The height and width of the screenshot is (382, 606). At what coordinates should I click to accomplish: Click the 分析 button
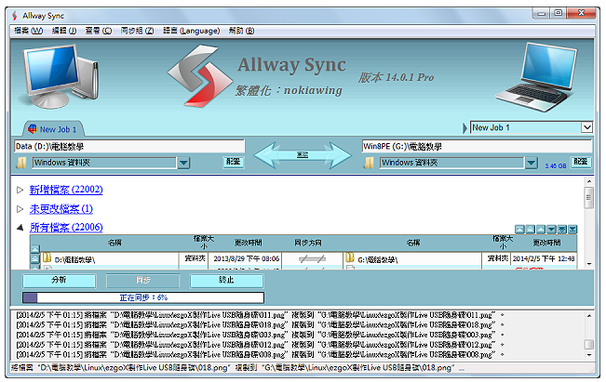(60, 281)
